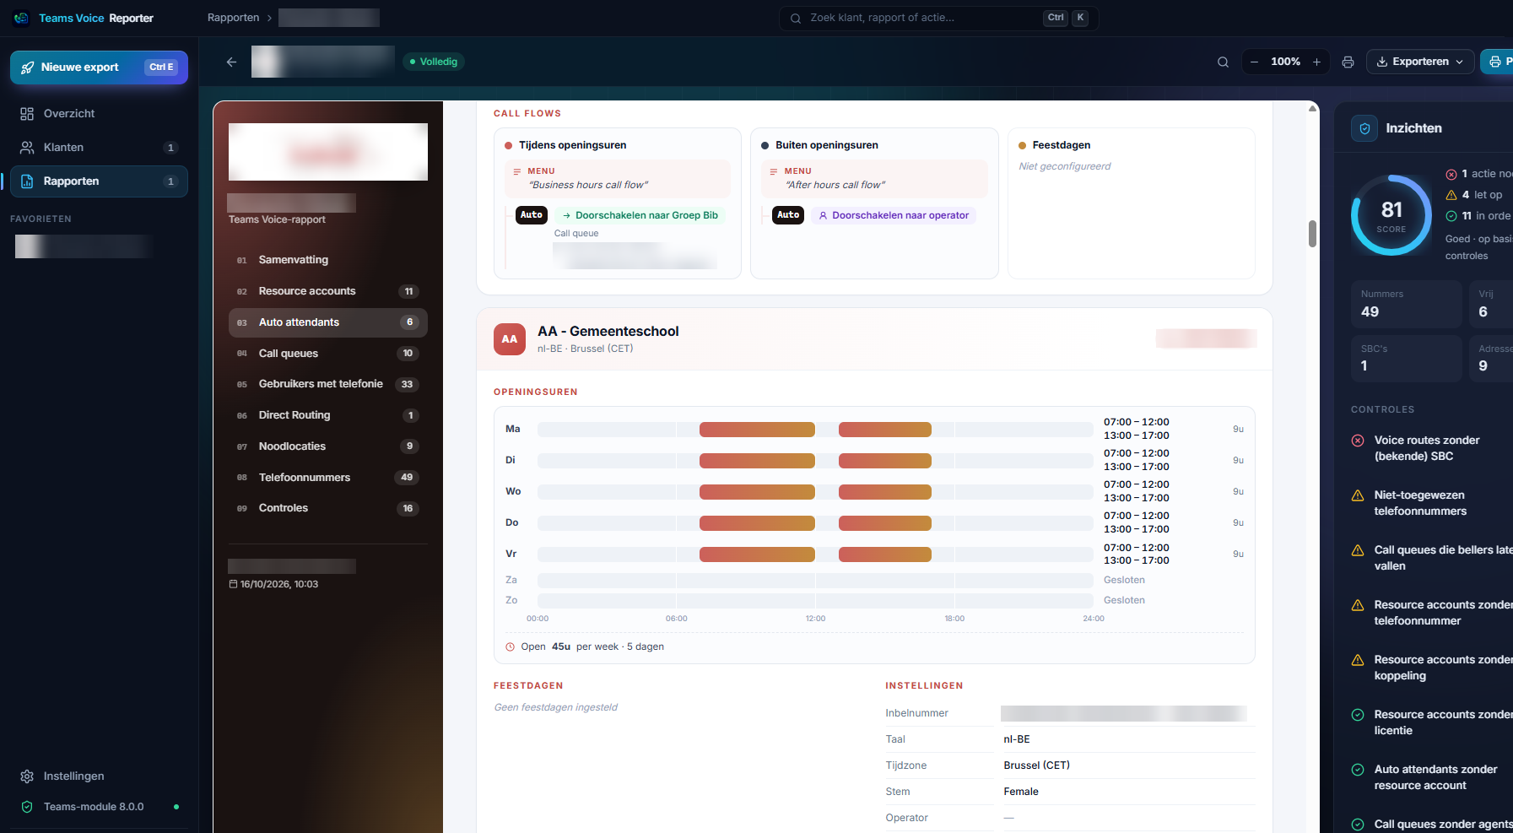The image size is (1513, 833).
Task: Jump to Samenvatting section
Action: [x=327, y=260]
